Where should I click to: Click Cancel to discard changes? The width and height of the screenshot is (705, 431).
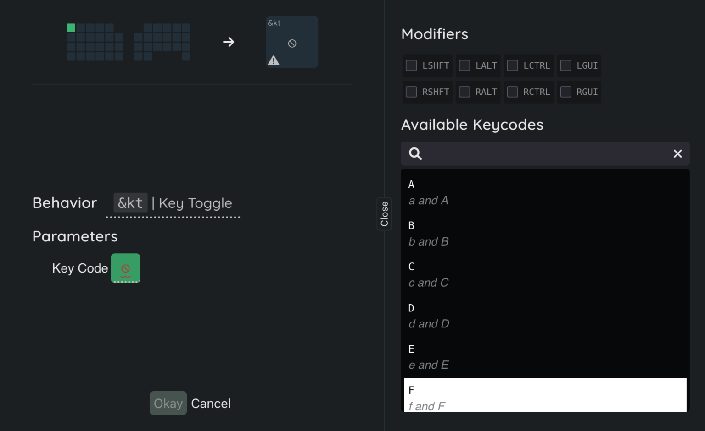211,404
